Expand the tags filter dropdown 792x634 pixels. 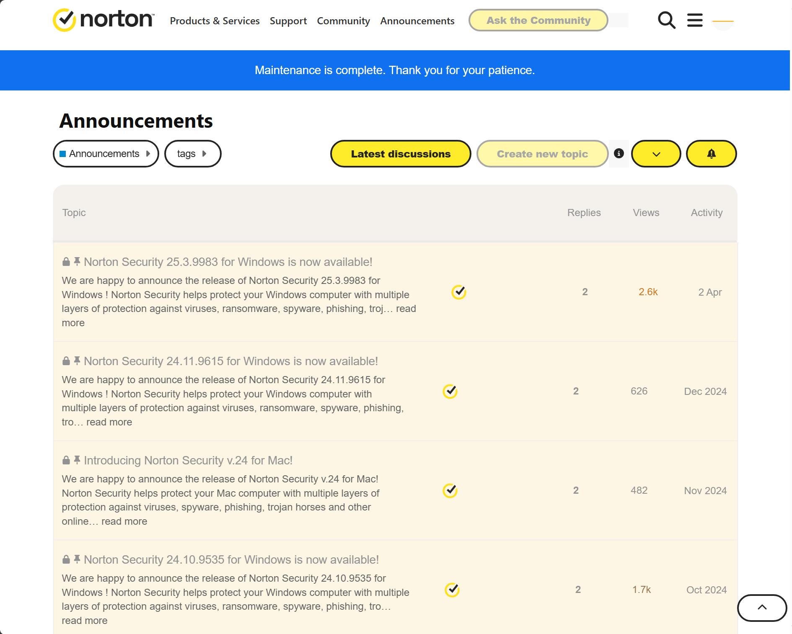[193, 154]
